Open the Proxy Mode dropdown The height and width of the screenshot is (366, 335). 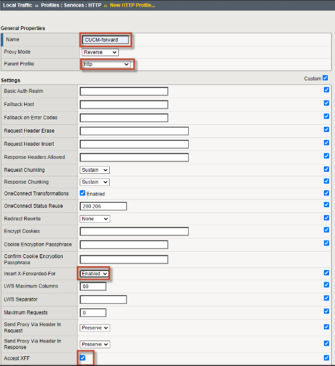tap(100, 52)
